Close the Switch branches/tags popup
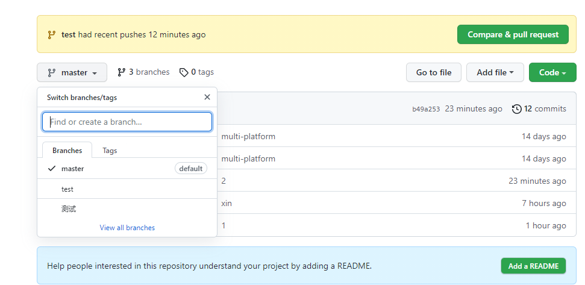Image resolution: width=585 pixels, height=285 pixels. [x=207, y=98]
